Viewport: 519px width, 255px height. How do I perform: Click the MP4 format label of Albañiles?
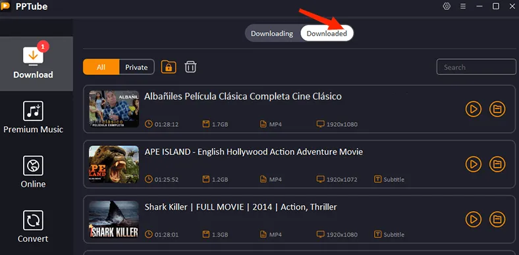[x=271, y=124]
